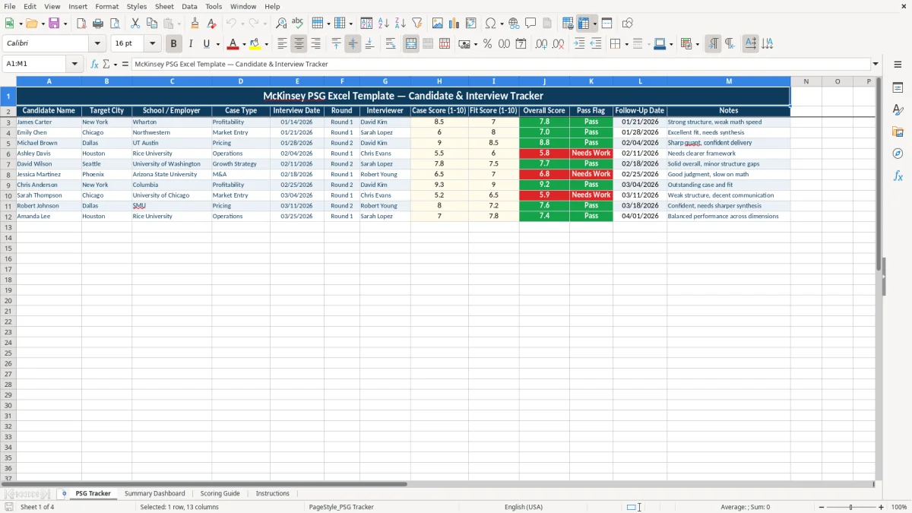
Task: Click the Zoom In plus button
Action: click(x=882, y=507)
